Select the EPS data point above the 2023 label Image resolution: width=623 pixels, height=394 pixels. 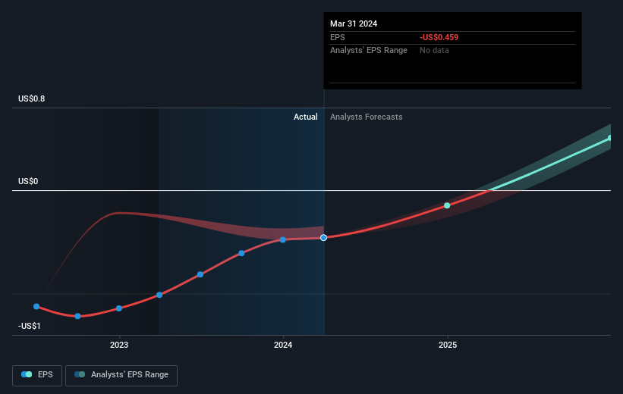pos(119,308)
